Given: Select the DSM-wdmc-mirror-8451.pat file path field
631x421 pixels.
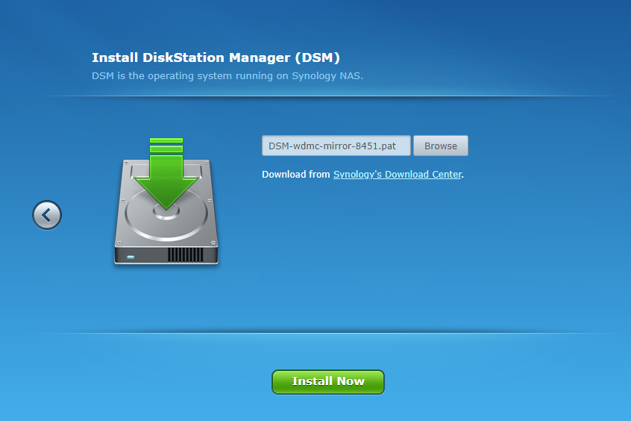Looking at the screenshot, I should pyautogui.click(x=336, y=146).
